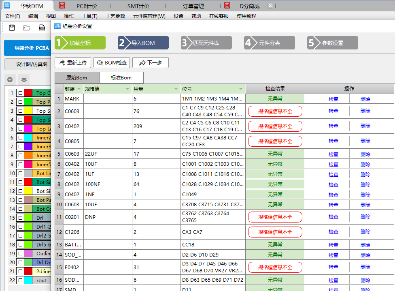
Task: Switch to the 原始Bom tab
Action: pos(77,78)
